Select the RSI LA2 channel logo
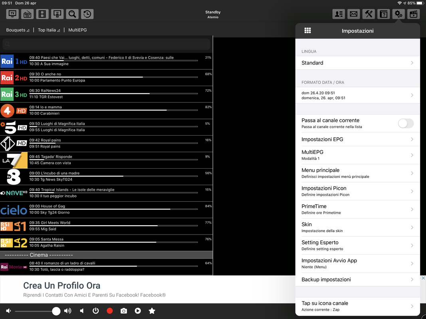This screenshot has height=319, width=426. (14, 243)
